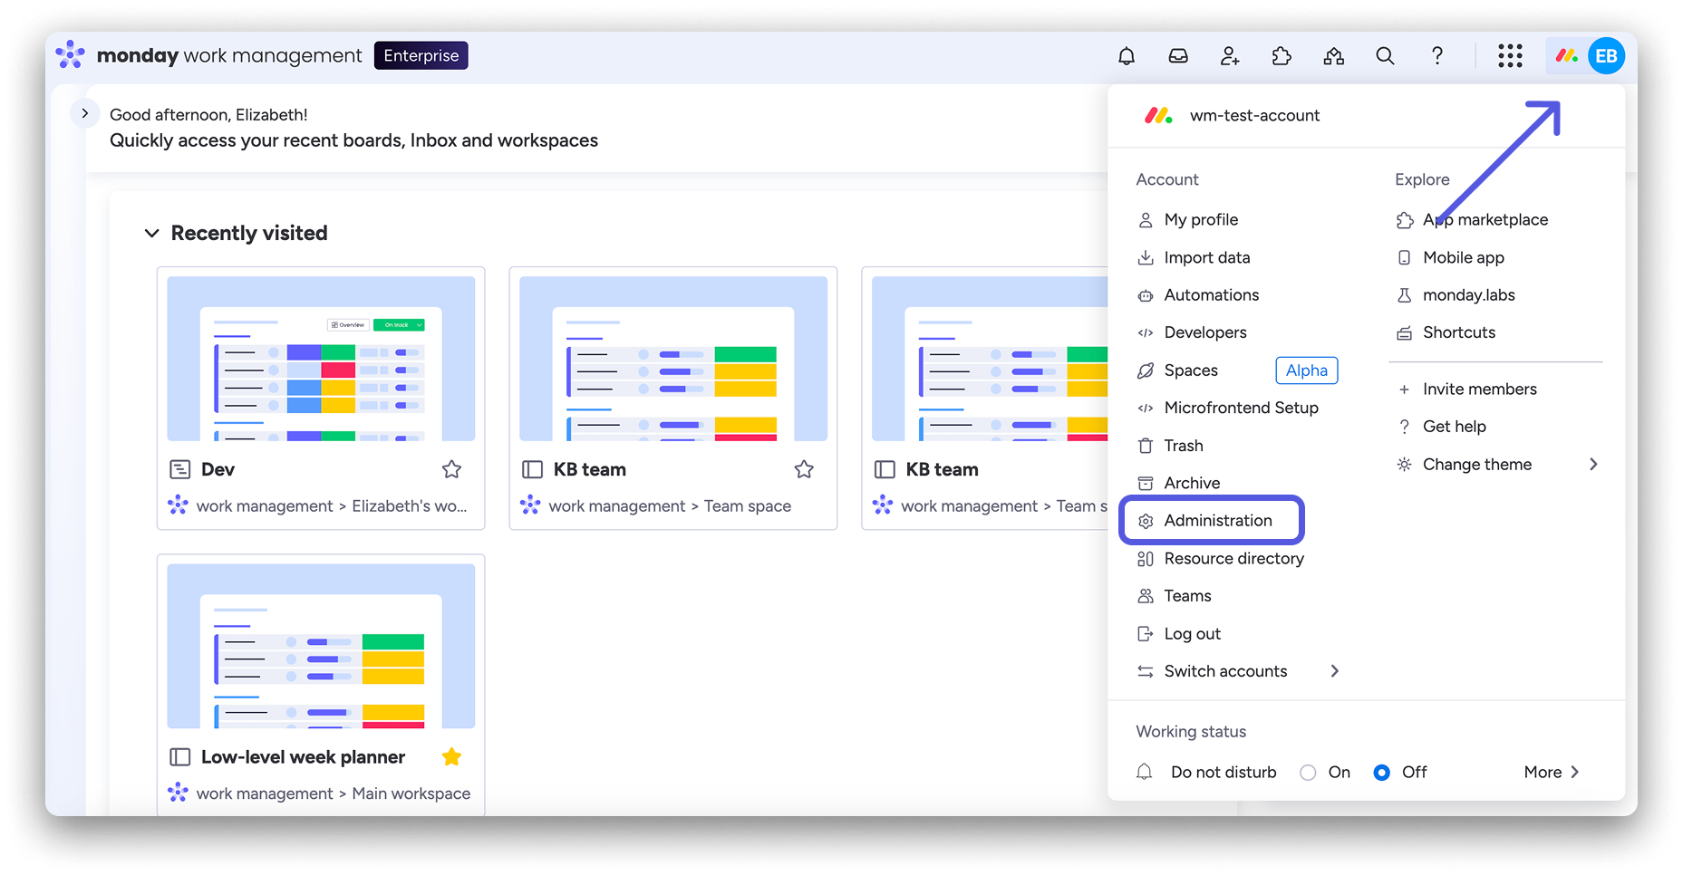Favorite the Dev board star
Screen dimensions: 1683x875
451,469
